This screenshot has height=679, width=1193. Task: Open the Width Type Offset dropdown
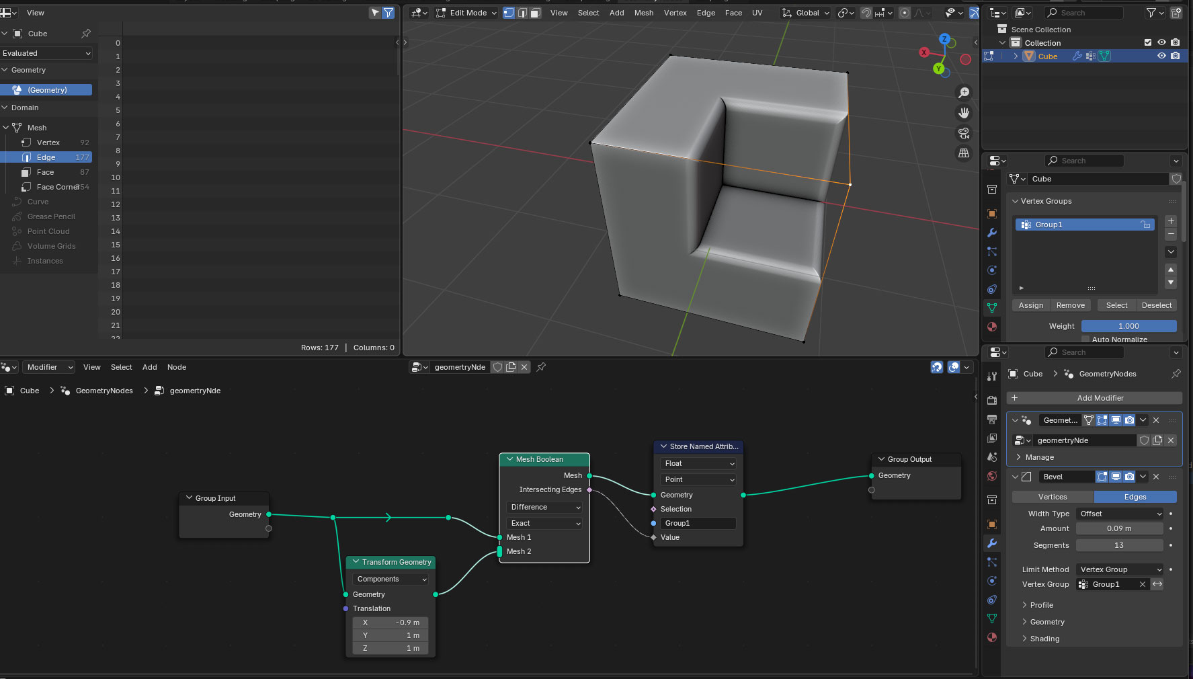[x=1120, y=514]
